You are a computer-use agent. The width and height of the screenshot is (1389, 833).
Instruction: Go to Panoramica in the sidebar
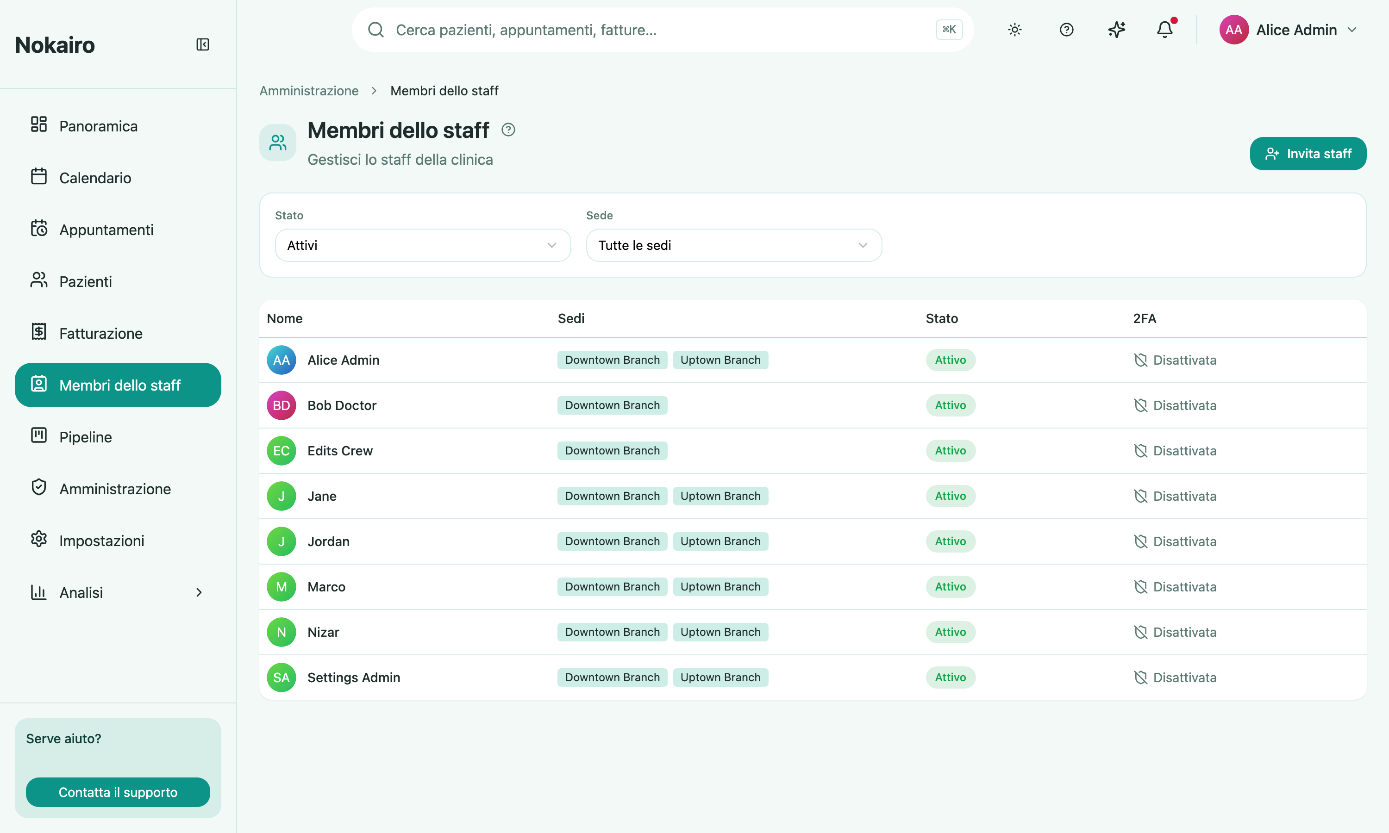click(118, 126)
